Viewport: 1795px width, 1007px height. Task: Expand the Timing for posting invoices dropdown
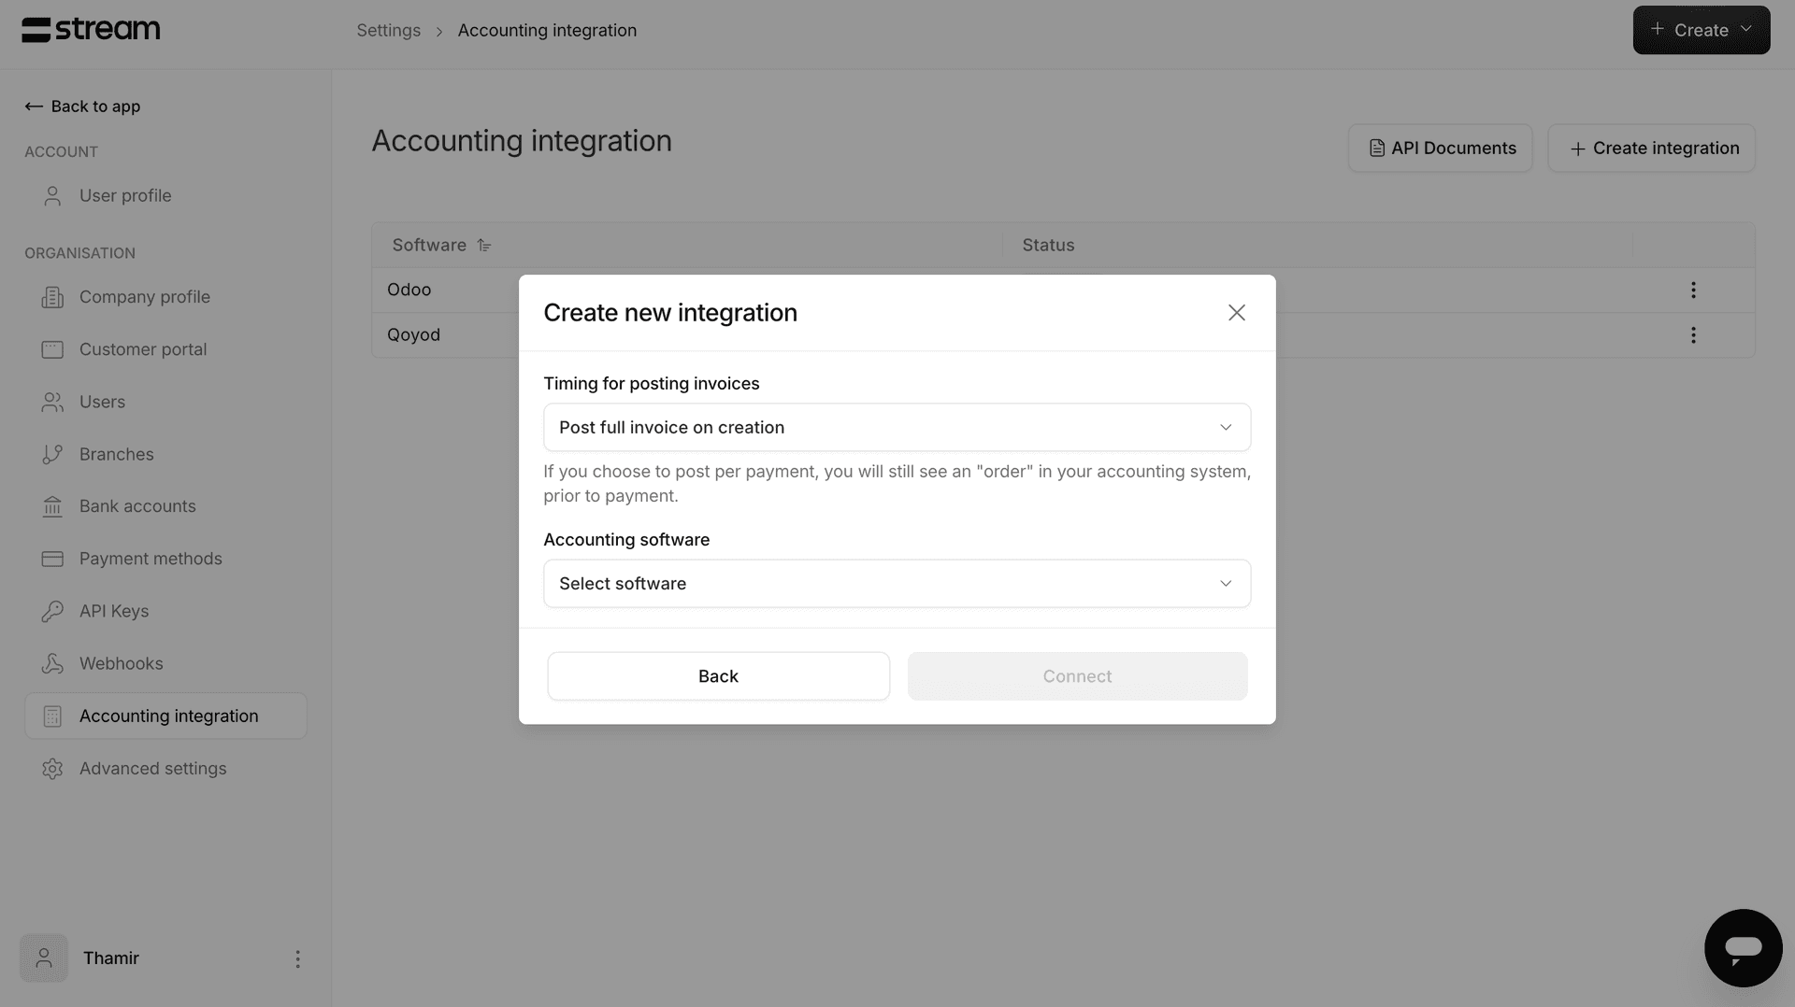pyautogui.click(x=897, y=427)
